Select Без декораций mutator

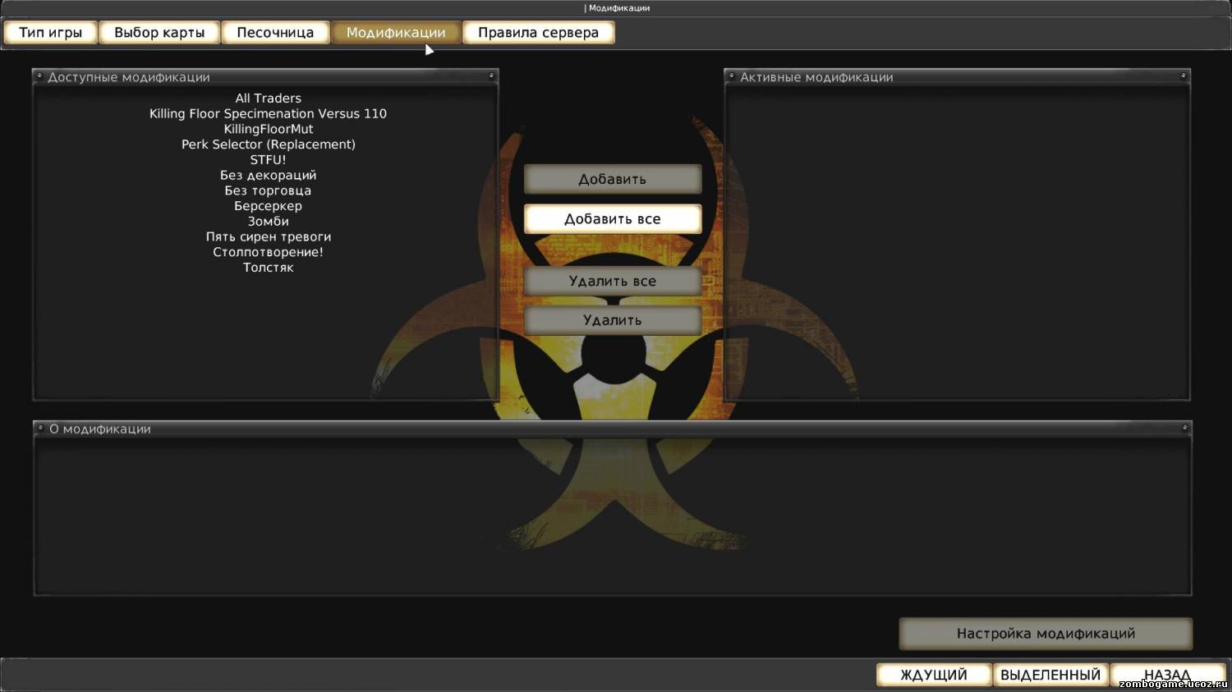click(x=269, y=176)
